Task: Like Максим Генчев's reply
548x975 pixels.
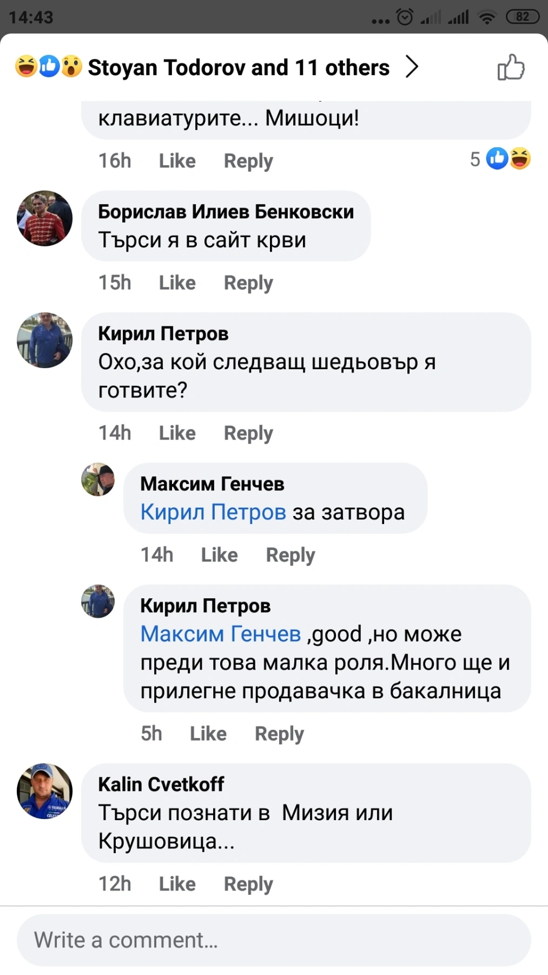Action: click(219, 555)
